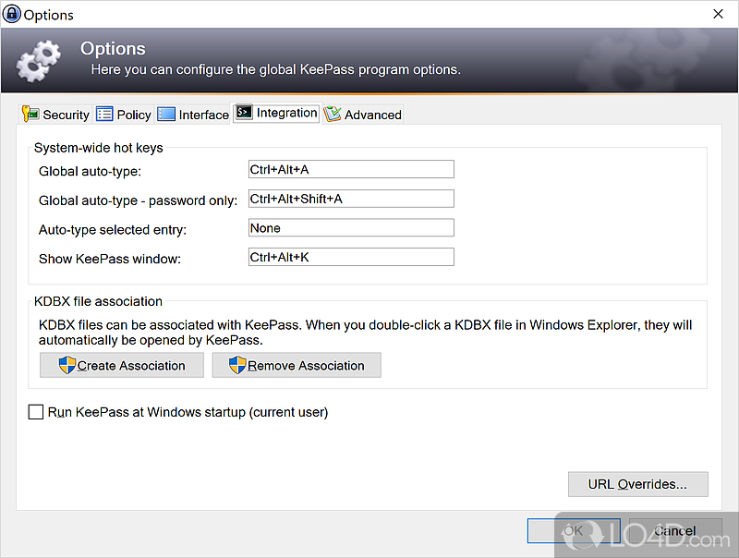Click the shield icon on Remove Association
739x558 pixels.
(237, 365)
